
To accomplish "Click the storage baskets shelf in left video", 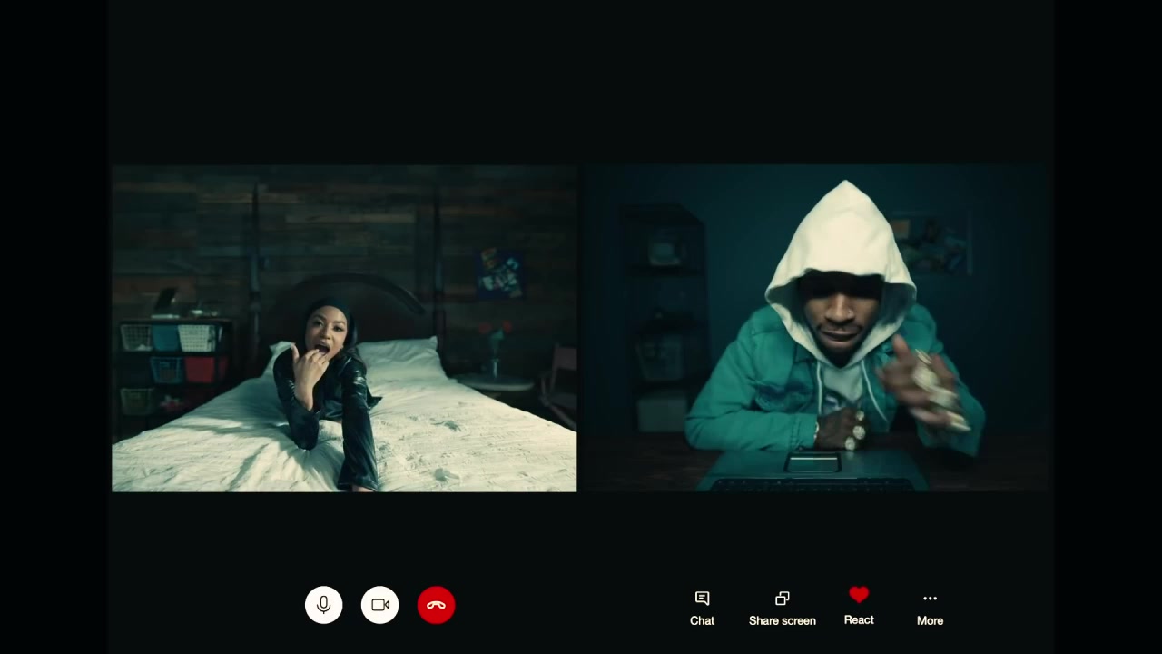I will [x=174, y=363].
